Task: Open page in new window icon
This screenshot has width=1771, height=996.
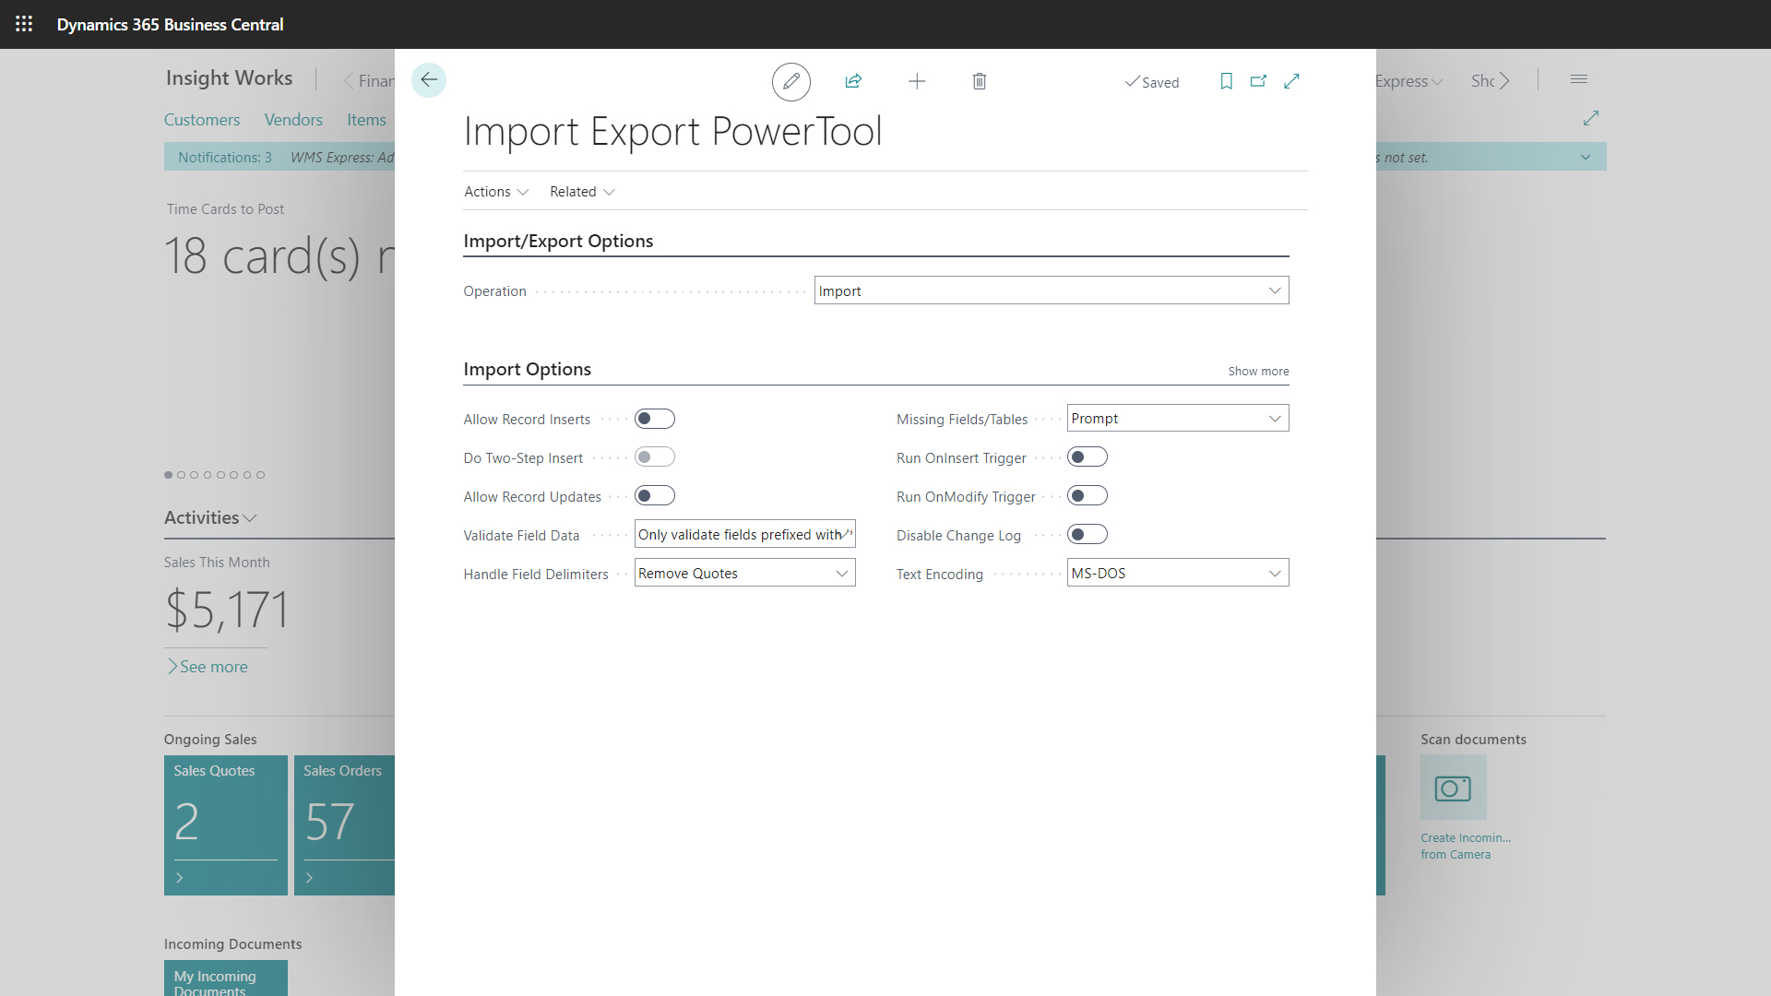Action: click(x=1258, y=81)
